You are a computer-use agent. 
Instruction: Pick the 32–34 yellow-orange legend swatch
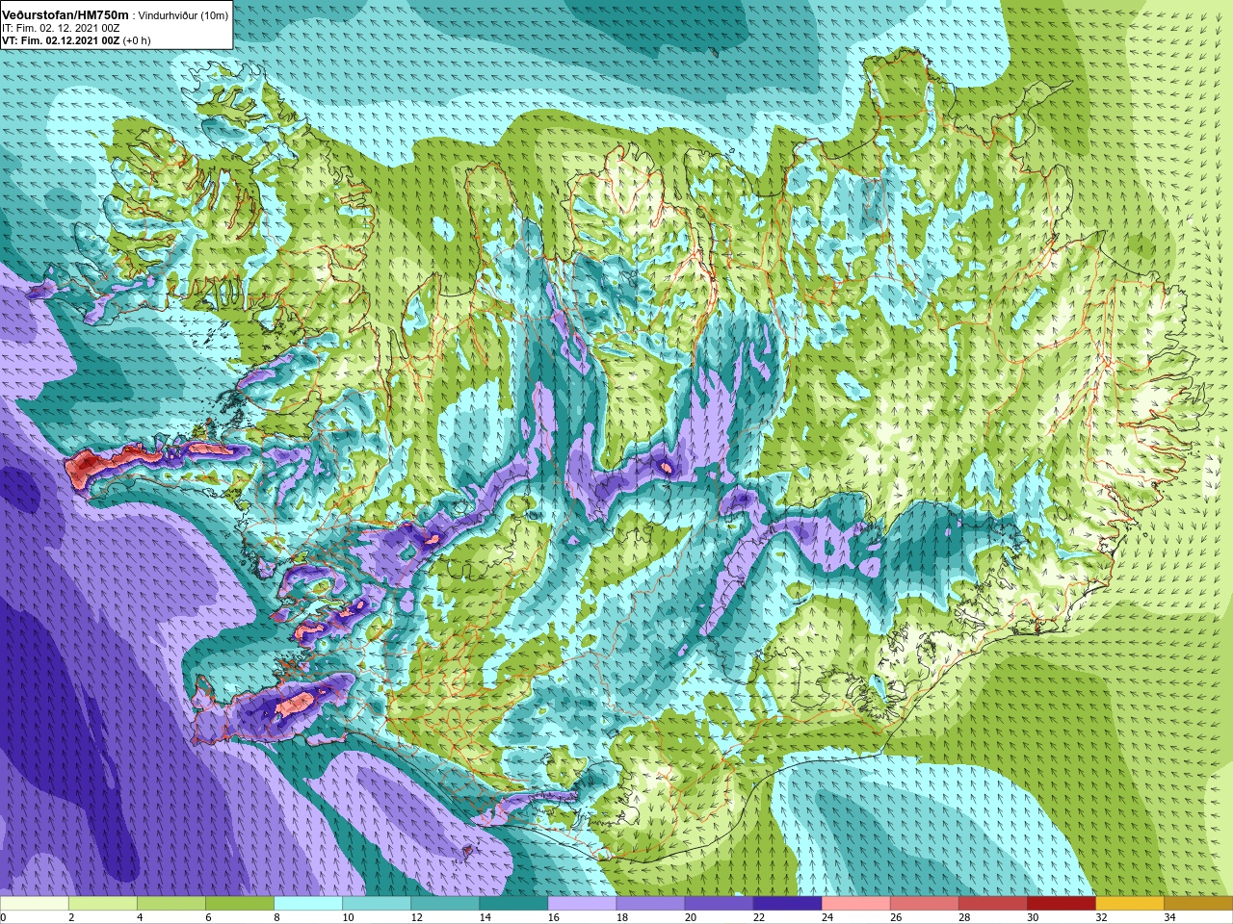(x=1129, y=904)
